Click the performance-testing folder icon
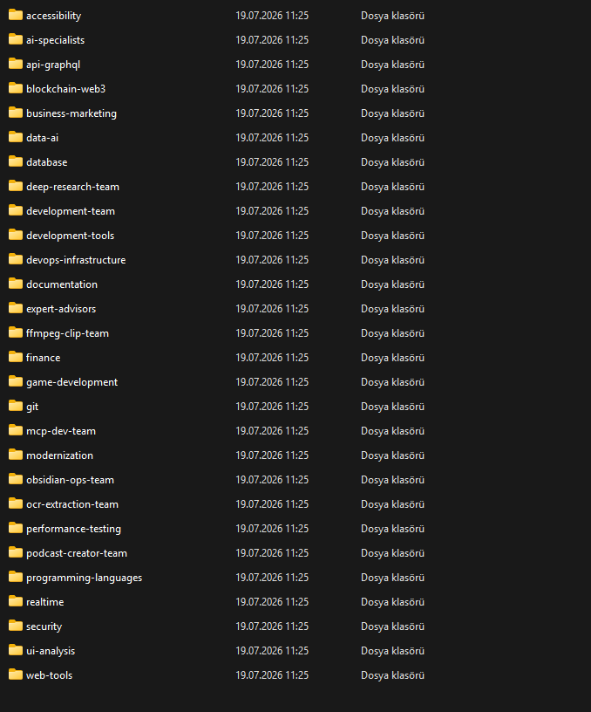Screen dimensions: 591x712 (16, 528)
